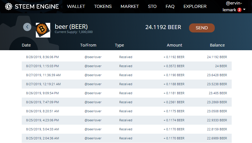The width and height of the screenshot is (252, 143).
Task: Click the STEEM ENGINE brand text
Action: 37,6
